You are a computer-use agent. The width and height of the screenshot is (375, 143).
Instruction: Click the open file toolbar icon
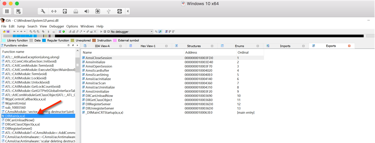pyautogui.click(x=4, y=31)
